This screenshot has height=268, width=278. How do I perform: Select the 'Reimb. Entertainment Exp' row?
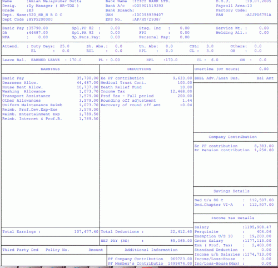(x=50, y=114)
